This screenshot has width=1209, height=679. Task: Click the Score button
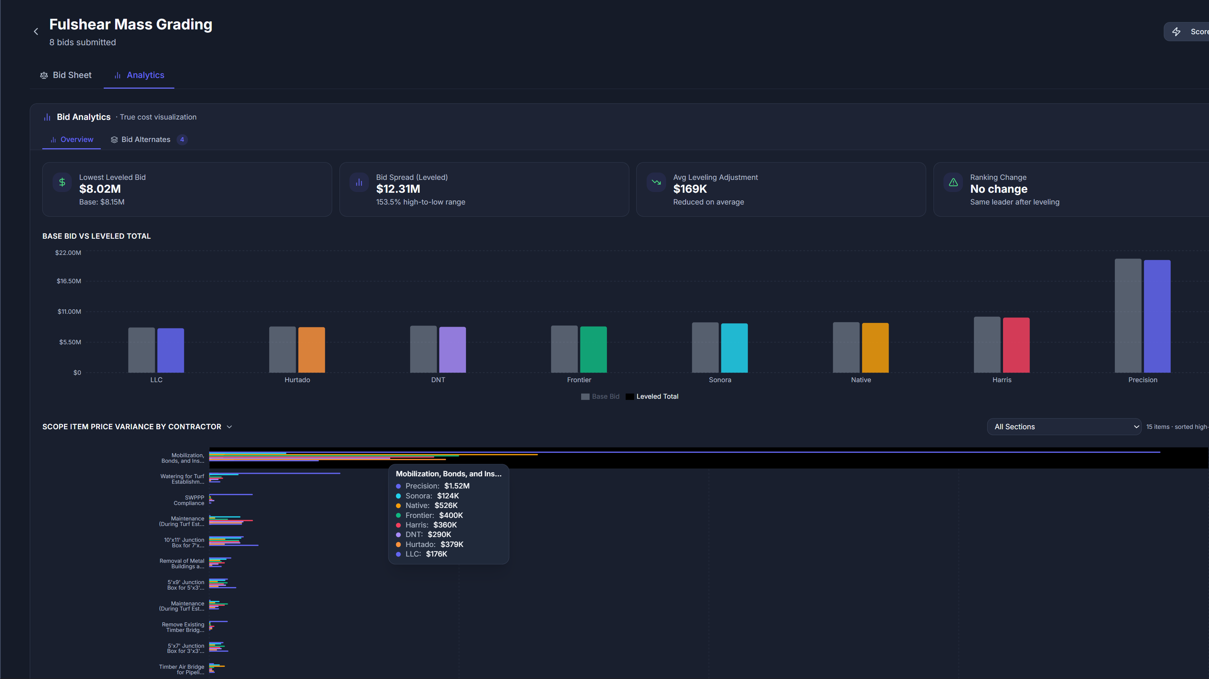point(1186,31)
